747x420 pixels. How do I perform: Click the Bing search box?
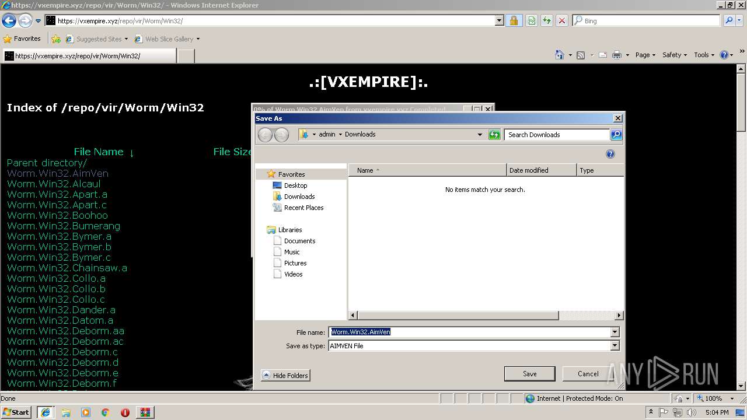click(x=647, y=20)
